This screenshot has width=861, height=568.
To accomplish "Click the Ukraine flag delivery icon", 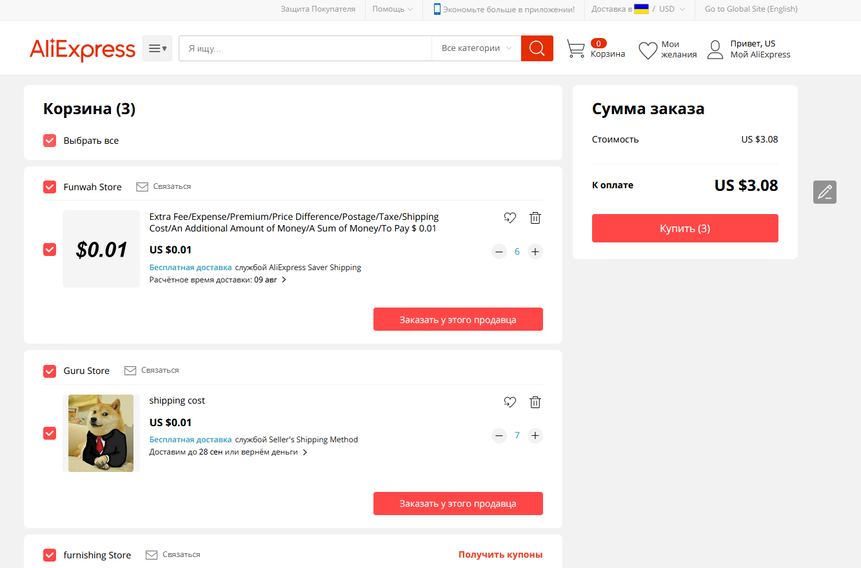I will [x=642, y=9].
